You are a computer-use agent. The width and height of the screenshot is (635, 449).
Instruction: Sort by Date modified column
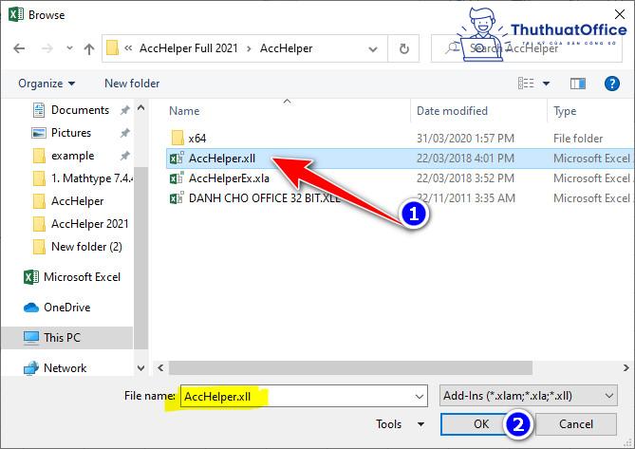click(452, 111)
